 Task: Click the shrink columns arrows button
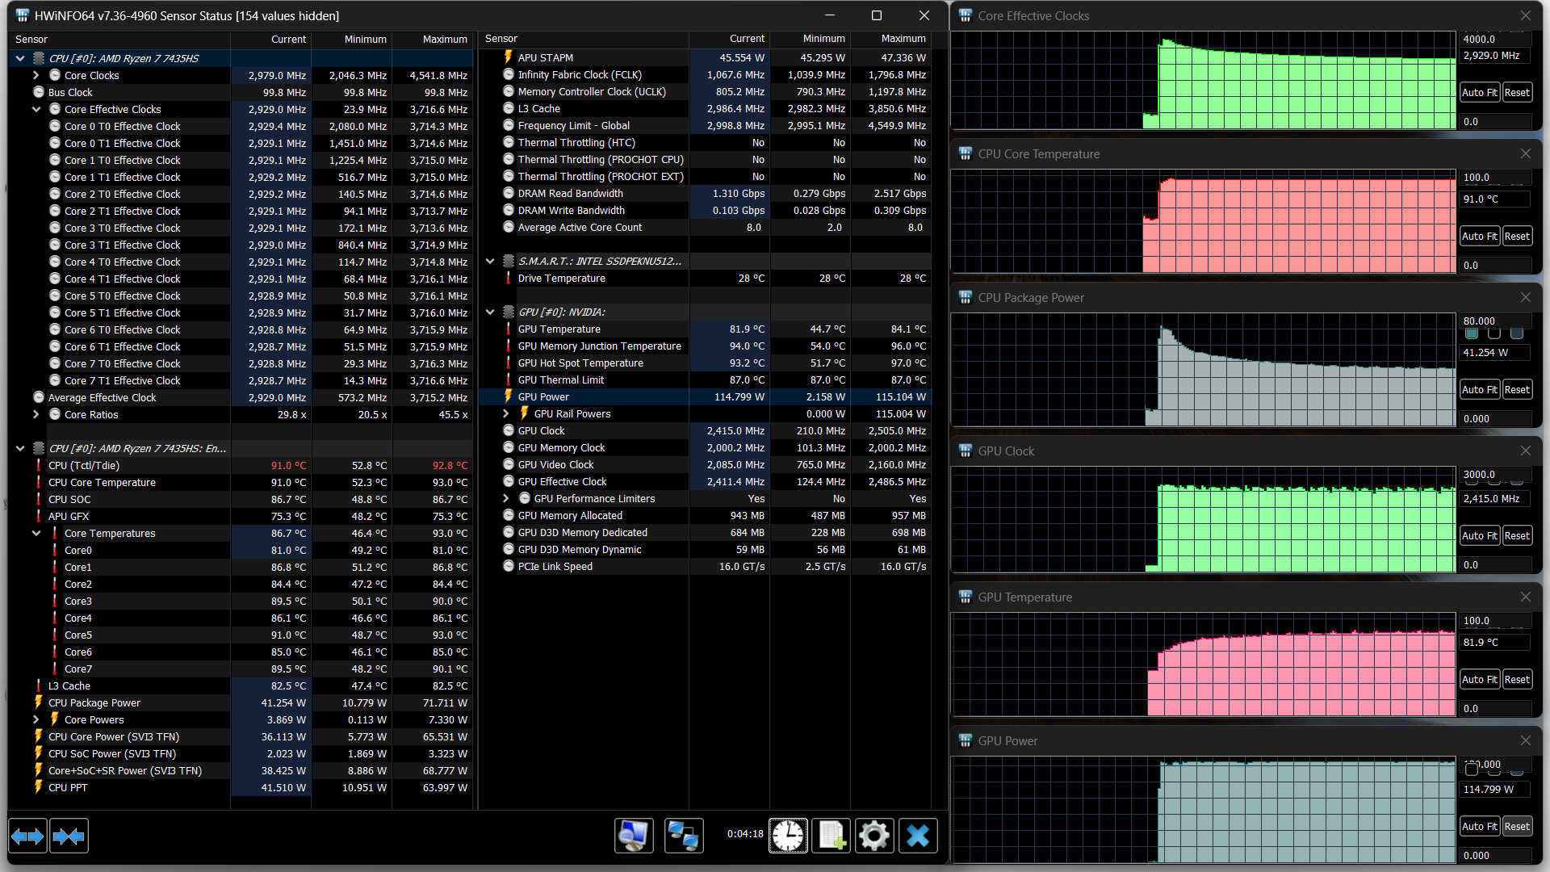click(x=69, y=836)
